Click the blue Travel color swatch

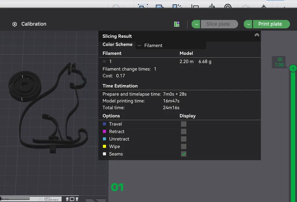pyautogui.click(x=104, y=124)
